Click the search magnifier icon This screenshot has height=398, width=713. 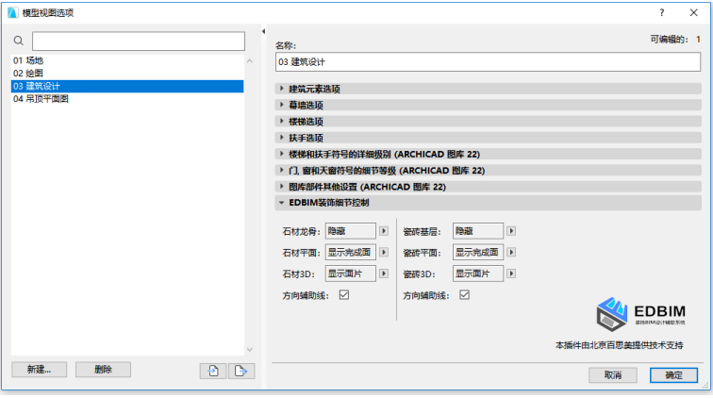tap(19, 41)
